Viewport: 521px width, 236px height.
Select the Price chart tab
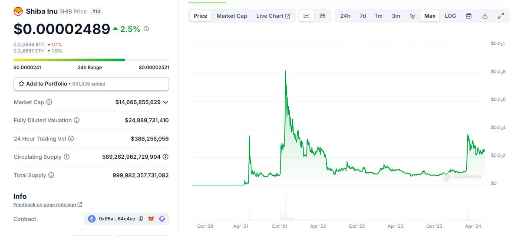(201, 16)
